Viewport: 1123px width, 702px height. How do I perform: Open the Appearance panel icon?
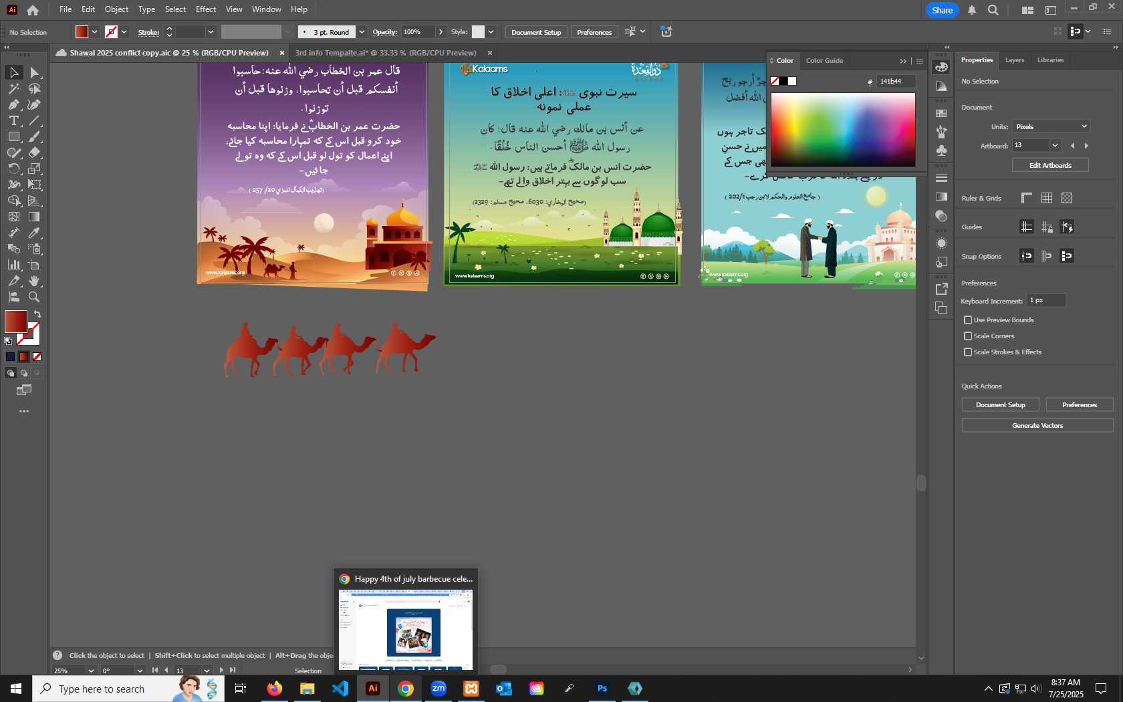click(941, 243)
